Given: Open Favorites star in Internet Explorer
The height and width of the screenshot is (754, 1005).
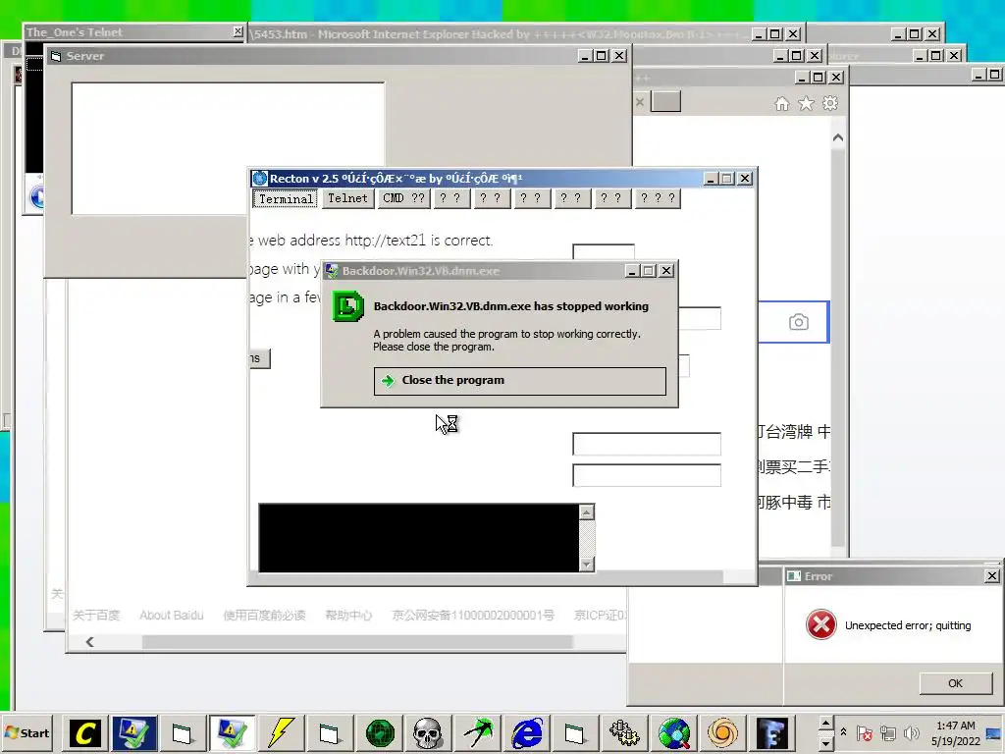Looking at the screenshot, I should [807, 103].
